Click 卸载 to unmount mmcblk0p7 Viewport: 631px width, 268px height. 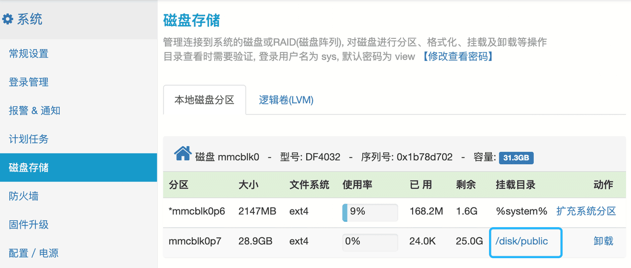coord(603,241)
